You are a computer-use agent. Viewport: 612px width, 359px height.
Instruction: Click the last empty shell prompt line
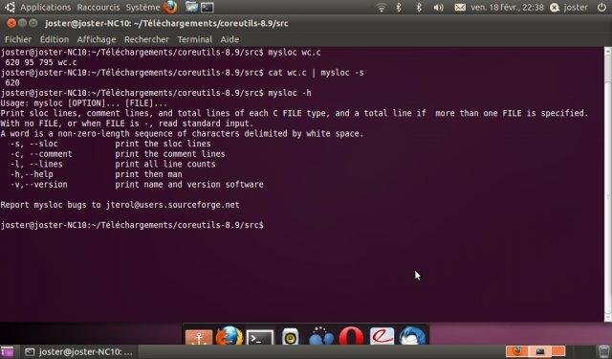[x=132, y=225]
